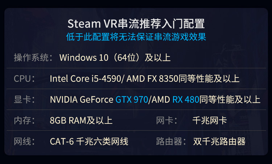Click the CAT-6 千兆六类网线 value
The image size is (272, 164).
pos(89,142)
